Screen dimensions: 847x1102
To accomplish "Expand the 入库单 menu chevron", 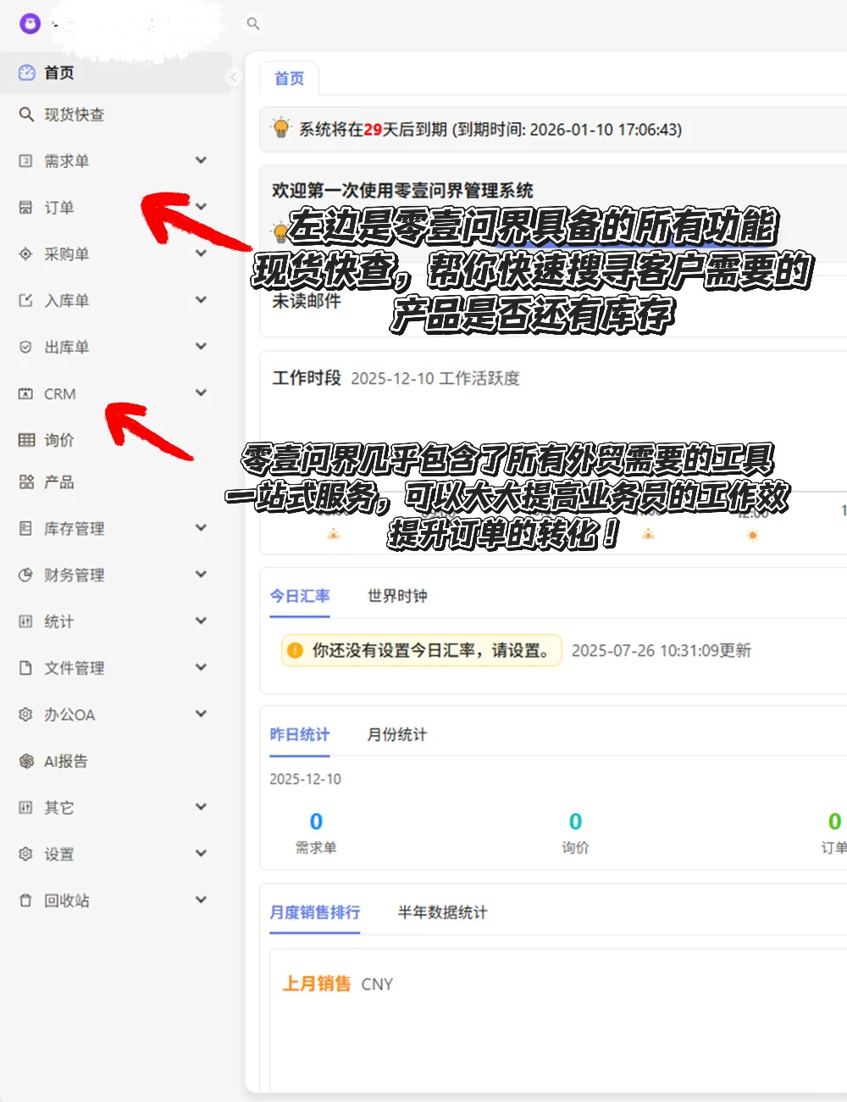I will pos(201,300).
